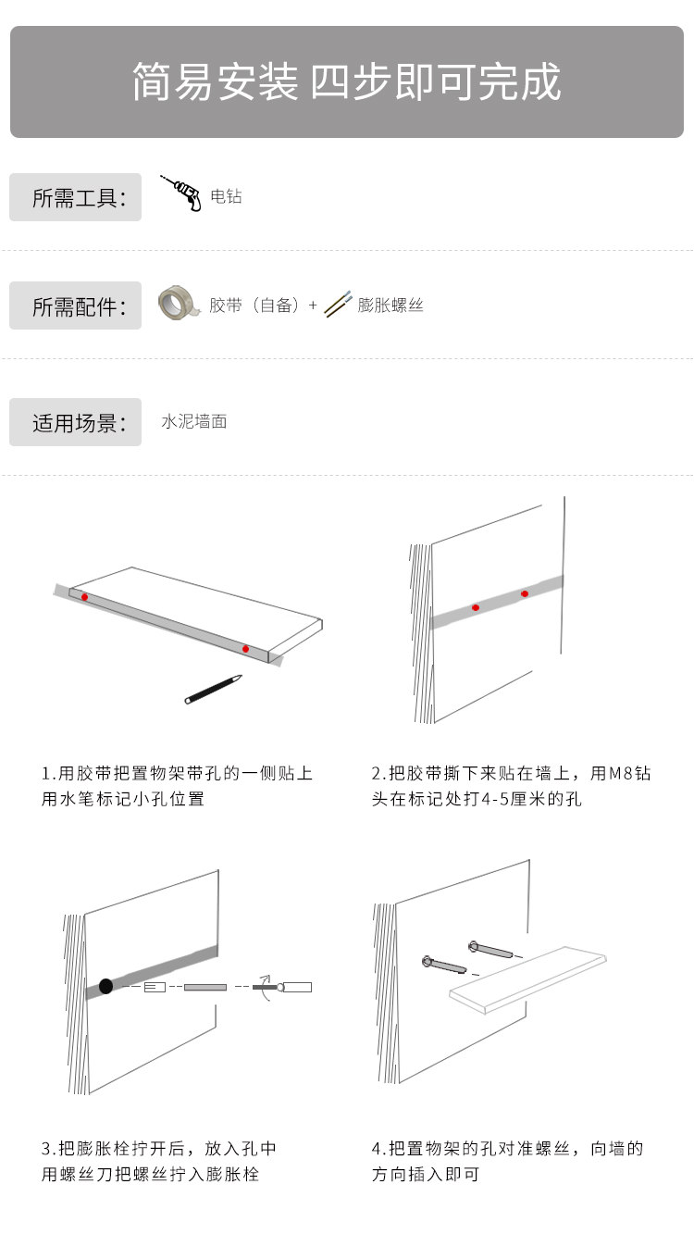This screenshot has height=1234, width=694.
Task: Click step 2 drilling instruction text
Action: coord(512,786)
